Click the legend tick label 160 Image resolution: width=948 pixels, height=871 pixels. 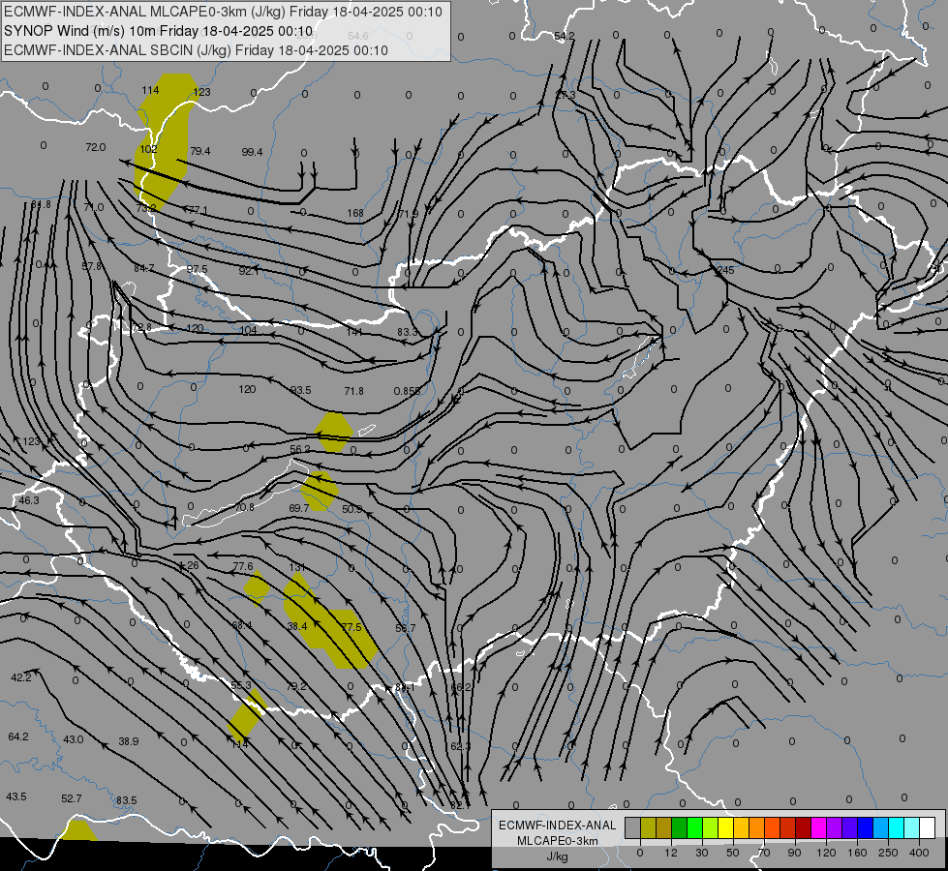coord(857,853)
